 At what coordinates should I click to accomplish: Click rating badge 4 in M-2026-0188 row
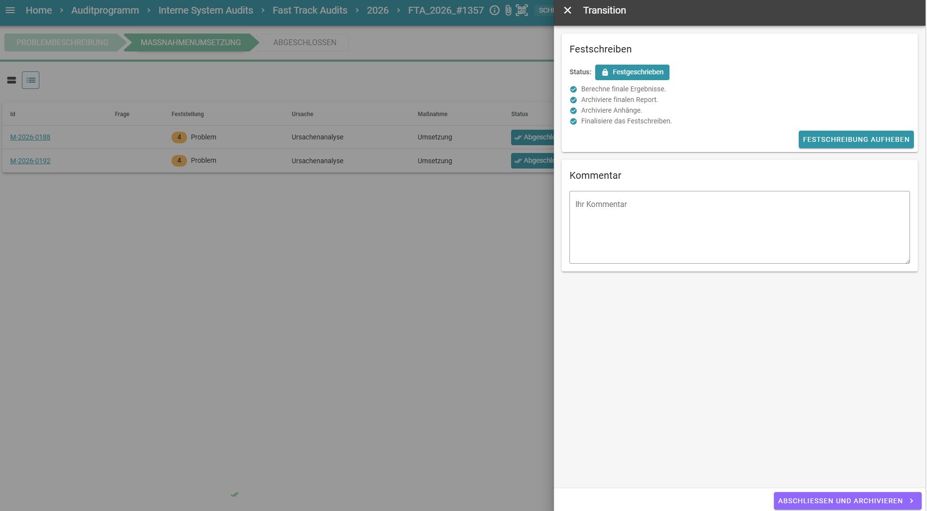[x=179, y=137]
